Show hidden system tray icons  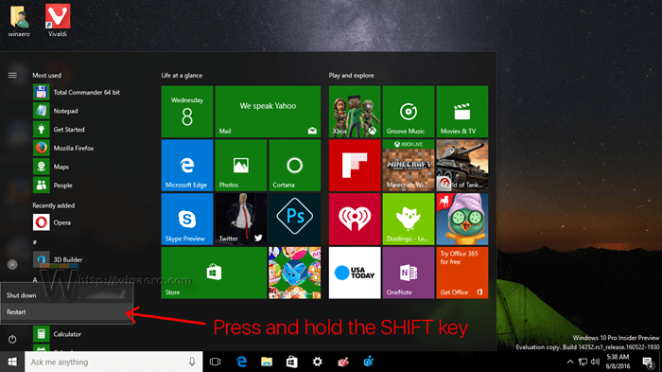pyautogui.click(x=570, y=362)
